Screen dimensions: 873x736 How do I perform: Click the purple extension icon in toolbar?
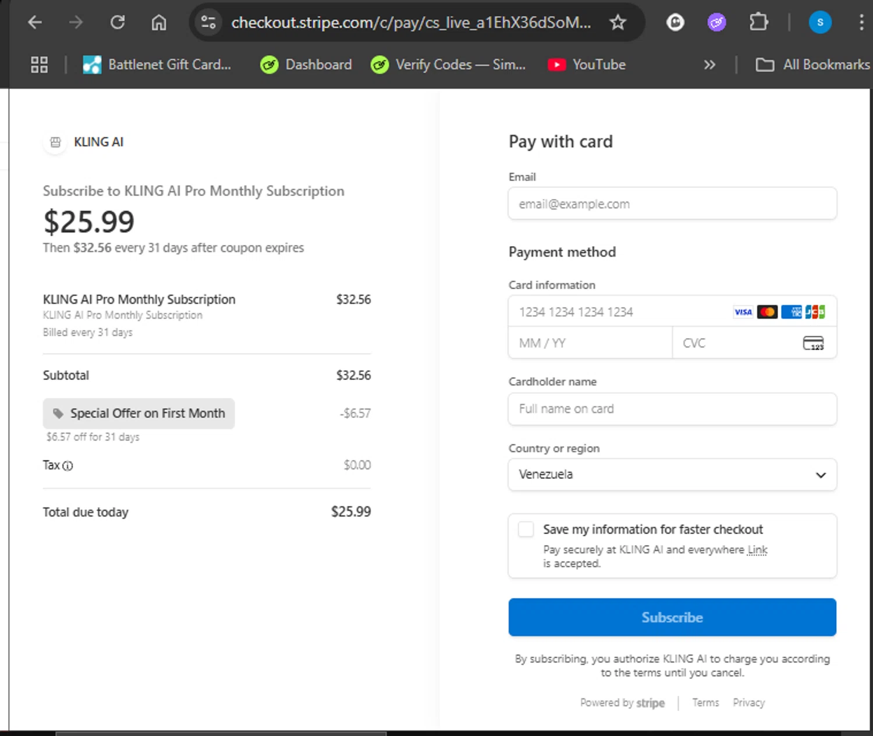716,23
